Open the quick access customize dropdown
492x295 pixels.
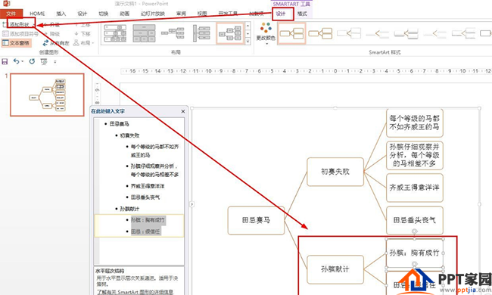55,62
